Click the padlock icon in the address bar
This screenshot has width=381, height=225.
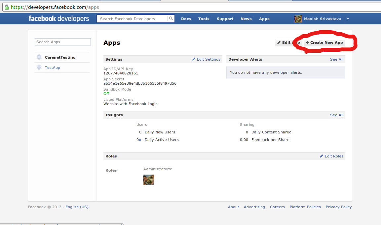click(6, 7)
